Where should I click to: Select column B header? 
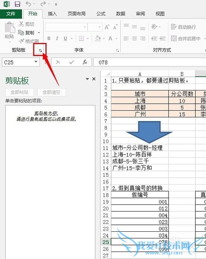(182, 74)
